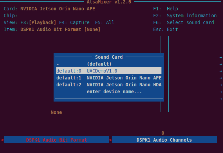Click the Item line 'DSPK1 Audio Bit Format [None]'
Image resolution: width=223 pixels, height=153 pixels.
click(60, 30)
